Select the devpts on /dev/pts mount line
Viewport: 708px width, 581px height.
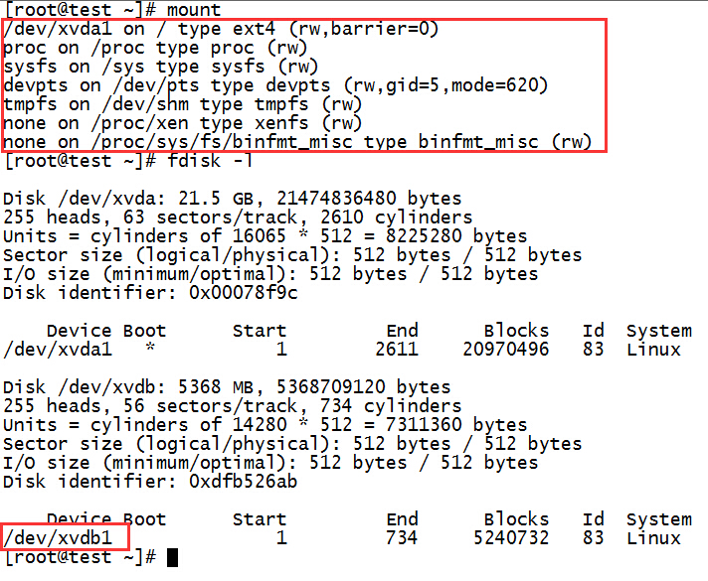(275, 85)
